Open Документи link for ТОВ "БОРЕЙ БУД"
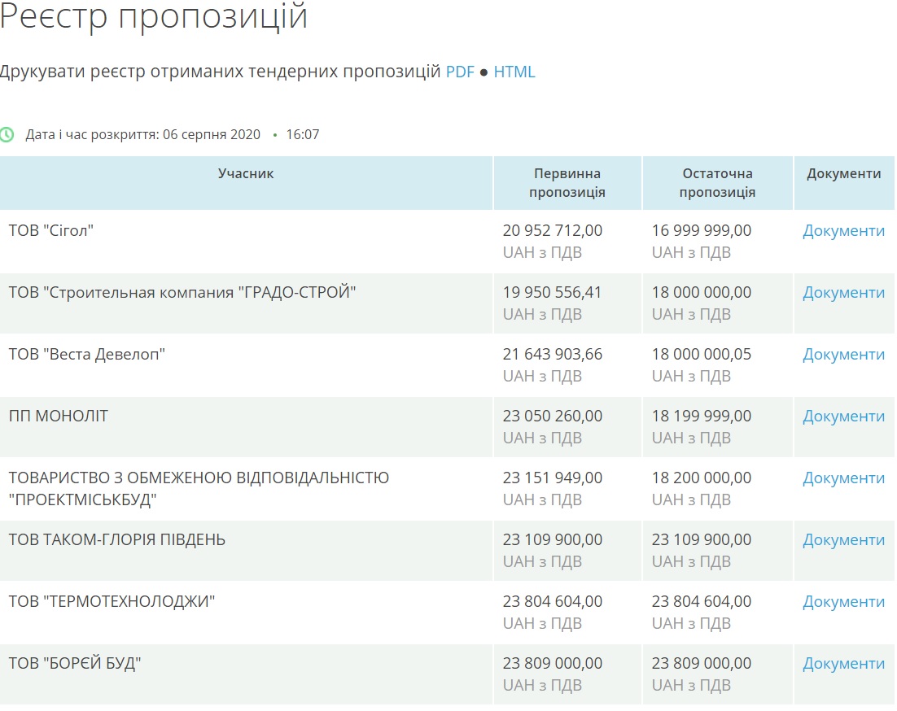Viewport: 897px width, 711px height. pyautogui.click(x=844, y=663)
